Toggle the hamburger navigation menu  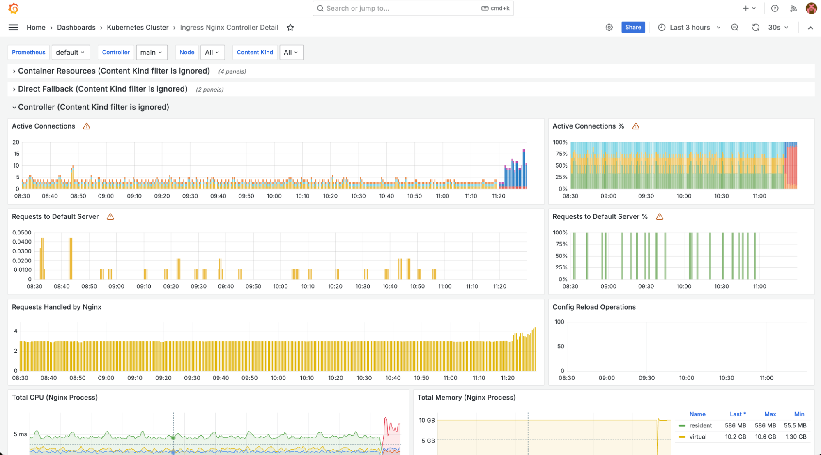(13, 28)
